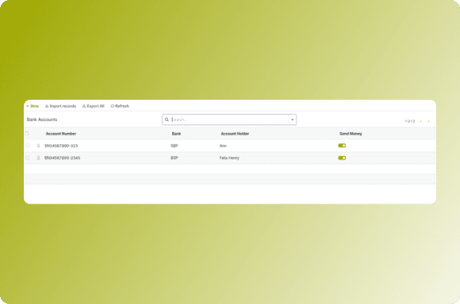Refresh the bank accounts list
Viewport: 460px width, 304px height.
click(x=120, y=106)
